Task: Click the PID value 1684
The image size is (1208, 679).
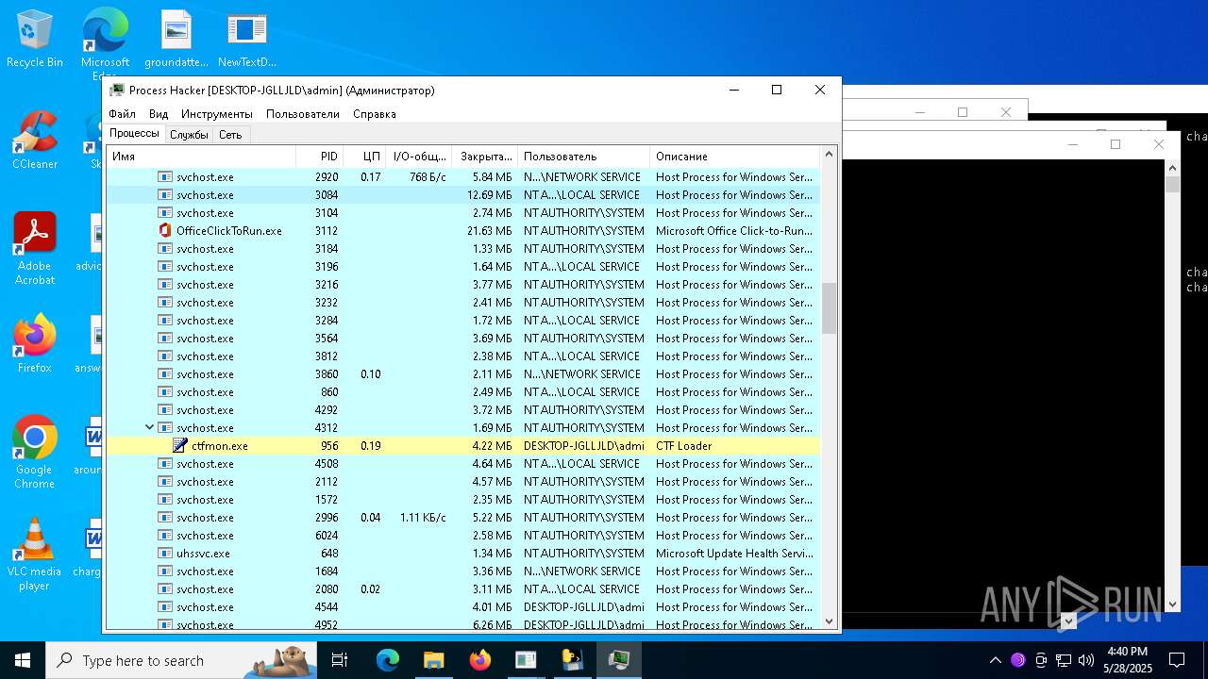Action: [327, 571]
